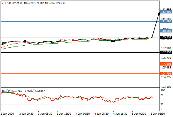Image resolution: width=173 pixels, height=117 pixels.
Task: Select the orange horizontal line at 105.900
Action: [80, 64]
